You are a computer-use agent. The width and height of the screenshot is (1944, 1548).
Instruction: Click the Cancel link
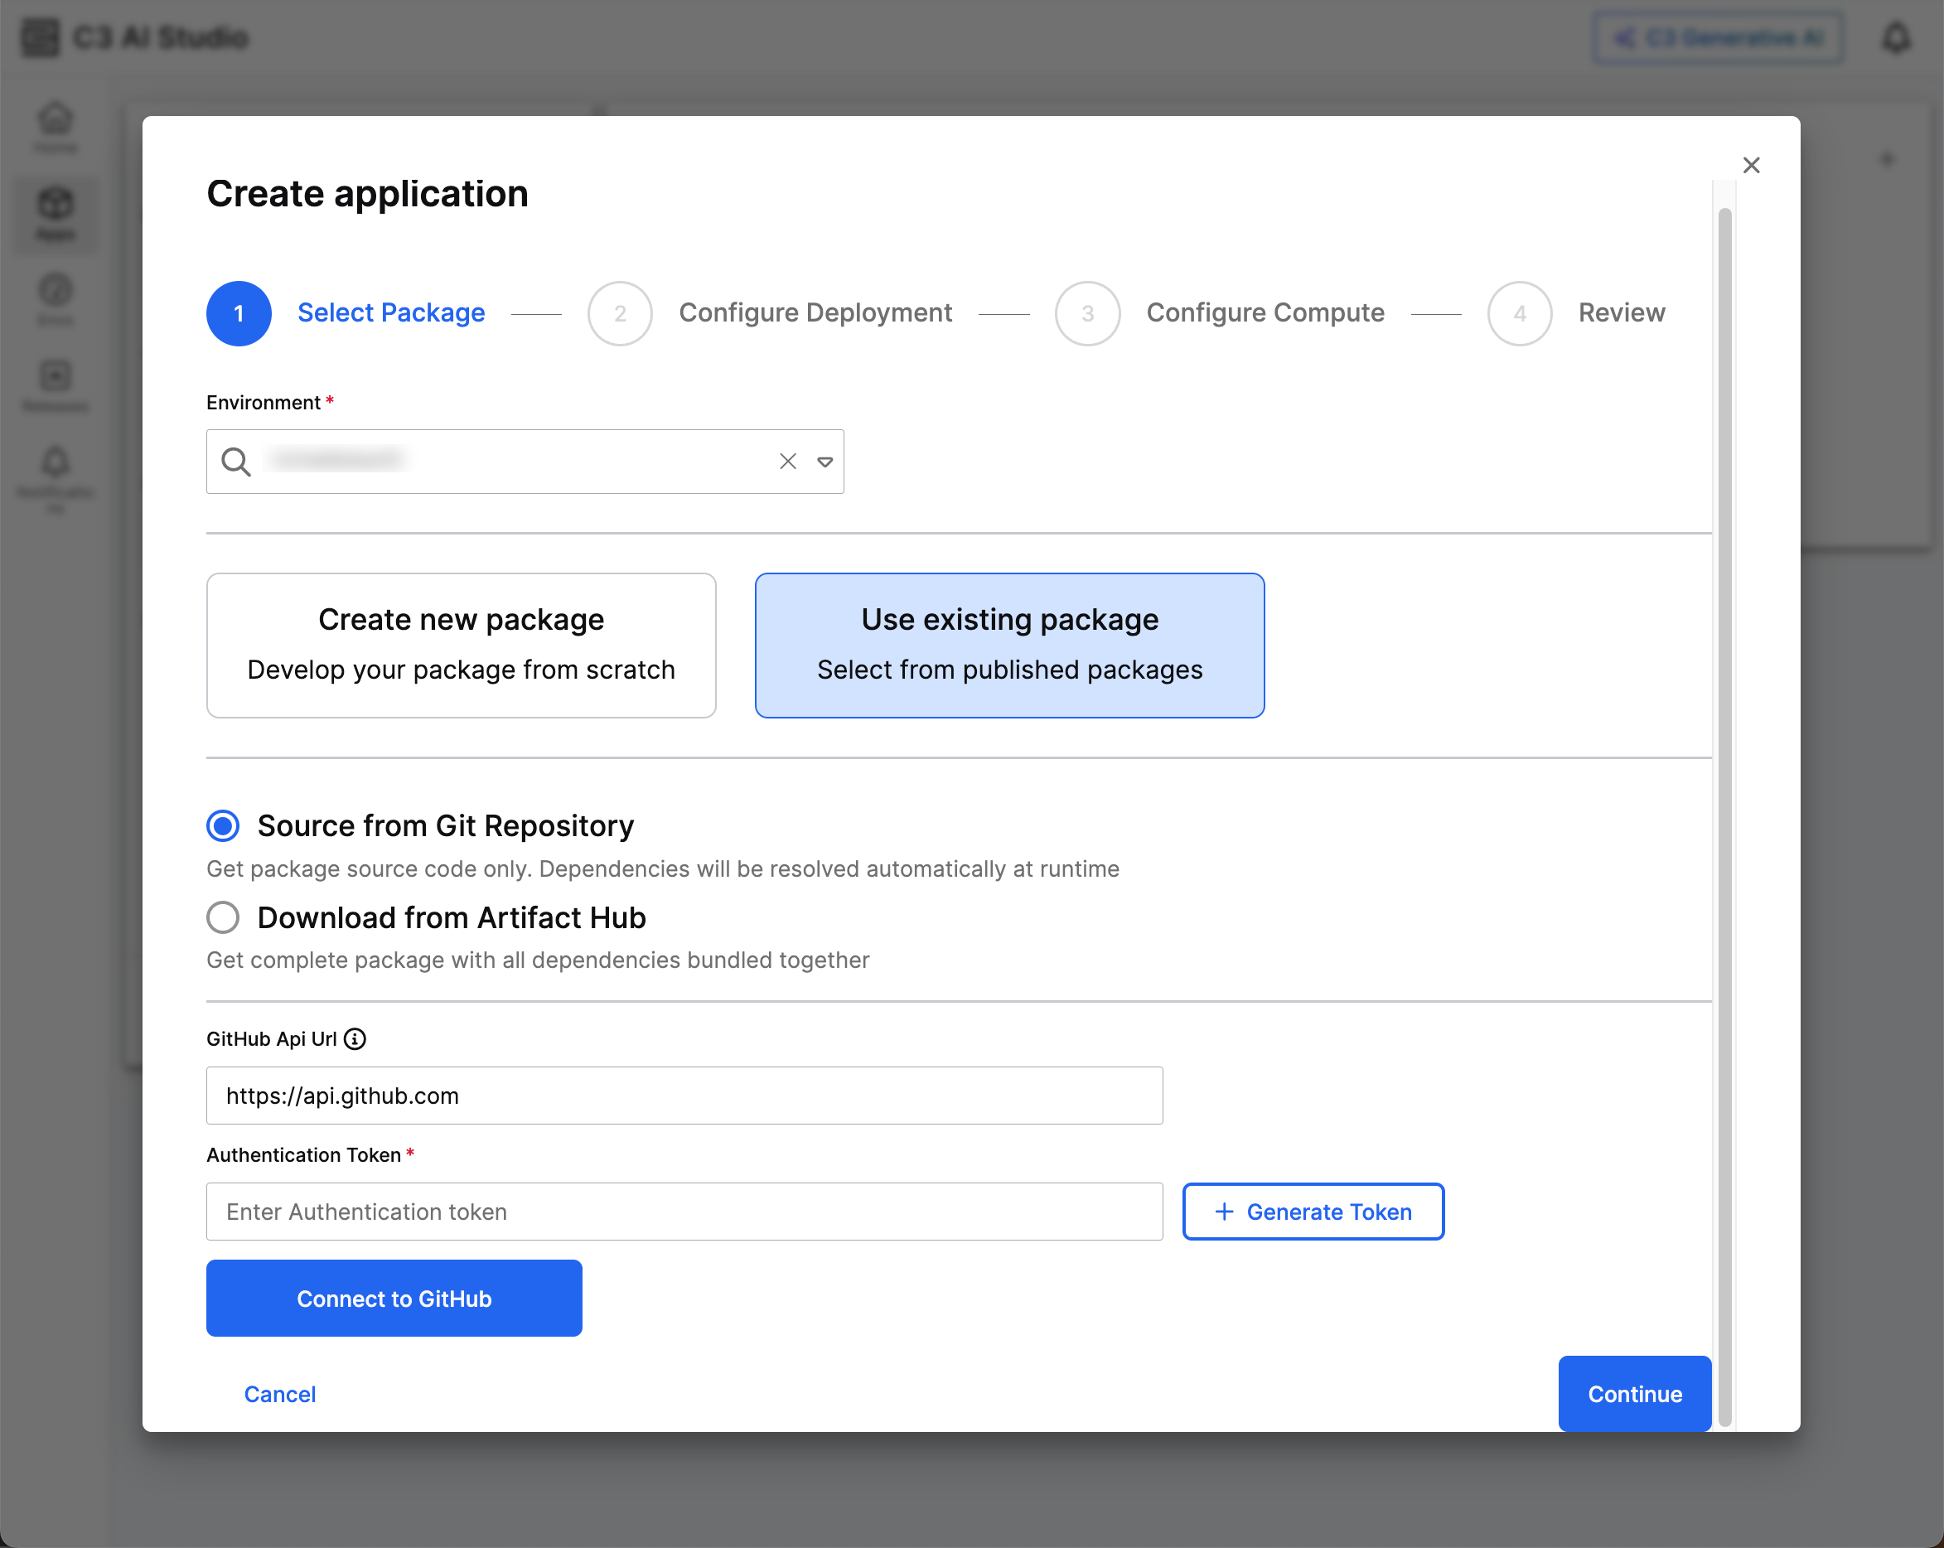coord(279,1394)
